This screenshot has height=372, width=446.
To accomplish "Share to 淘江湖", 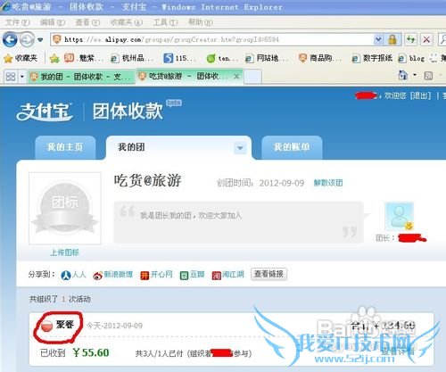I will coord(227,275).
